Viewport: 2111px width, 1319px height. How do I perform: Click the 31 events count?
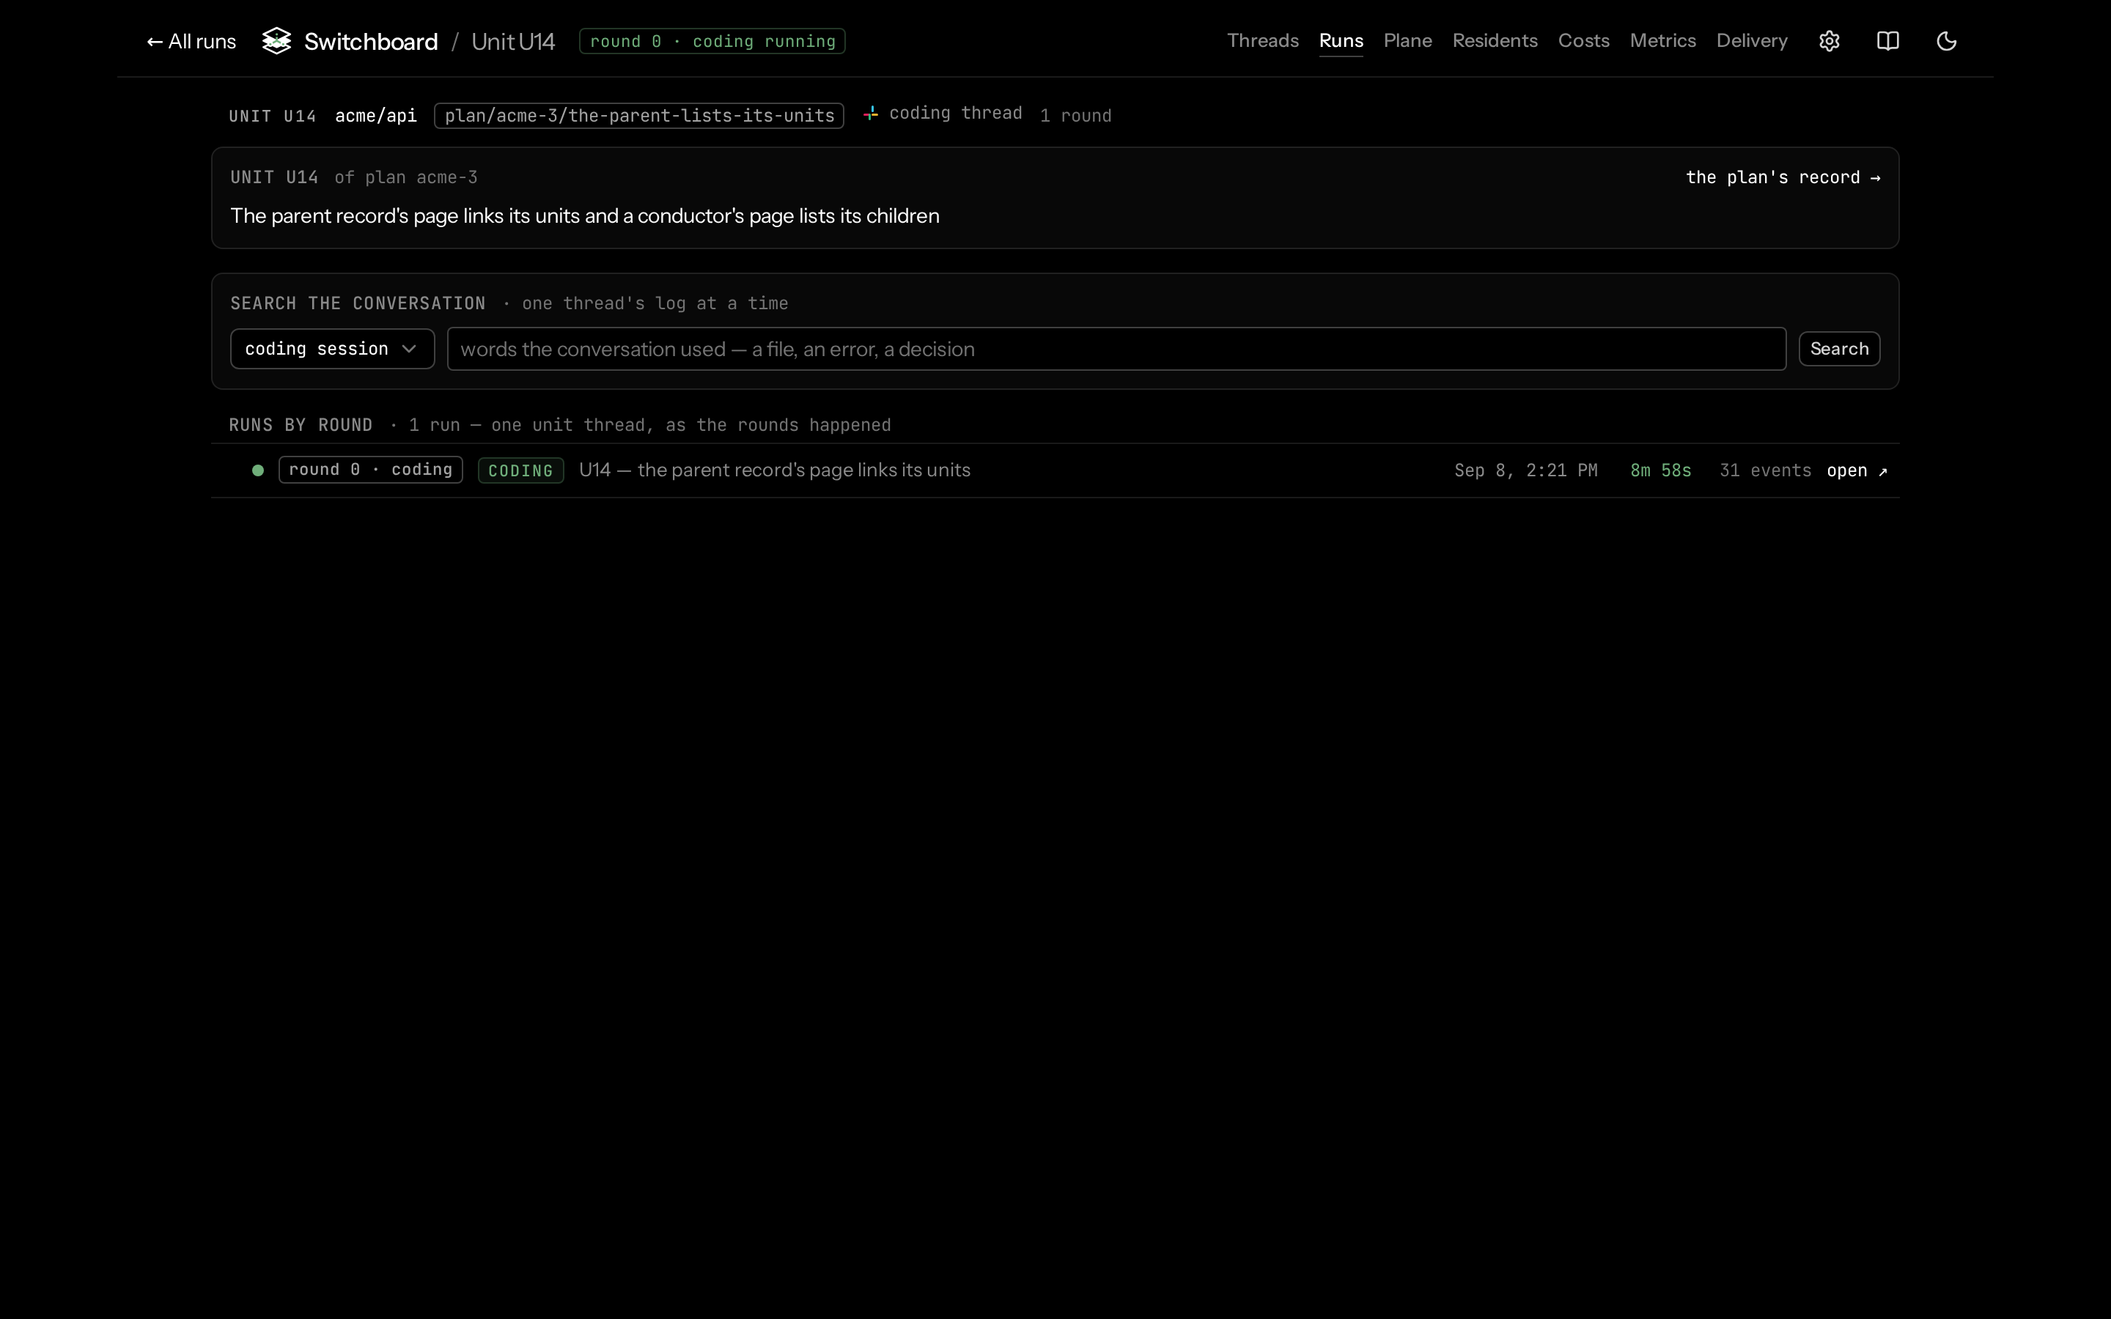1766,471
